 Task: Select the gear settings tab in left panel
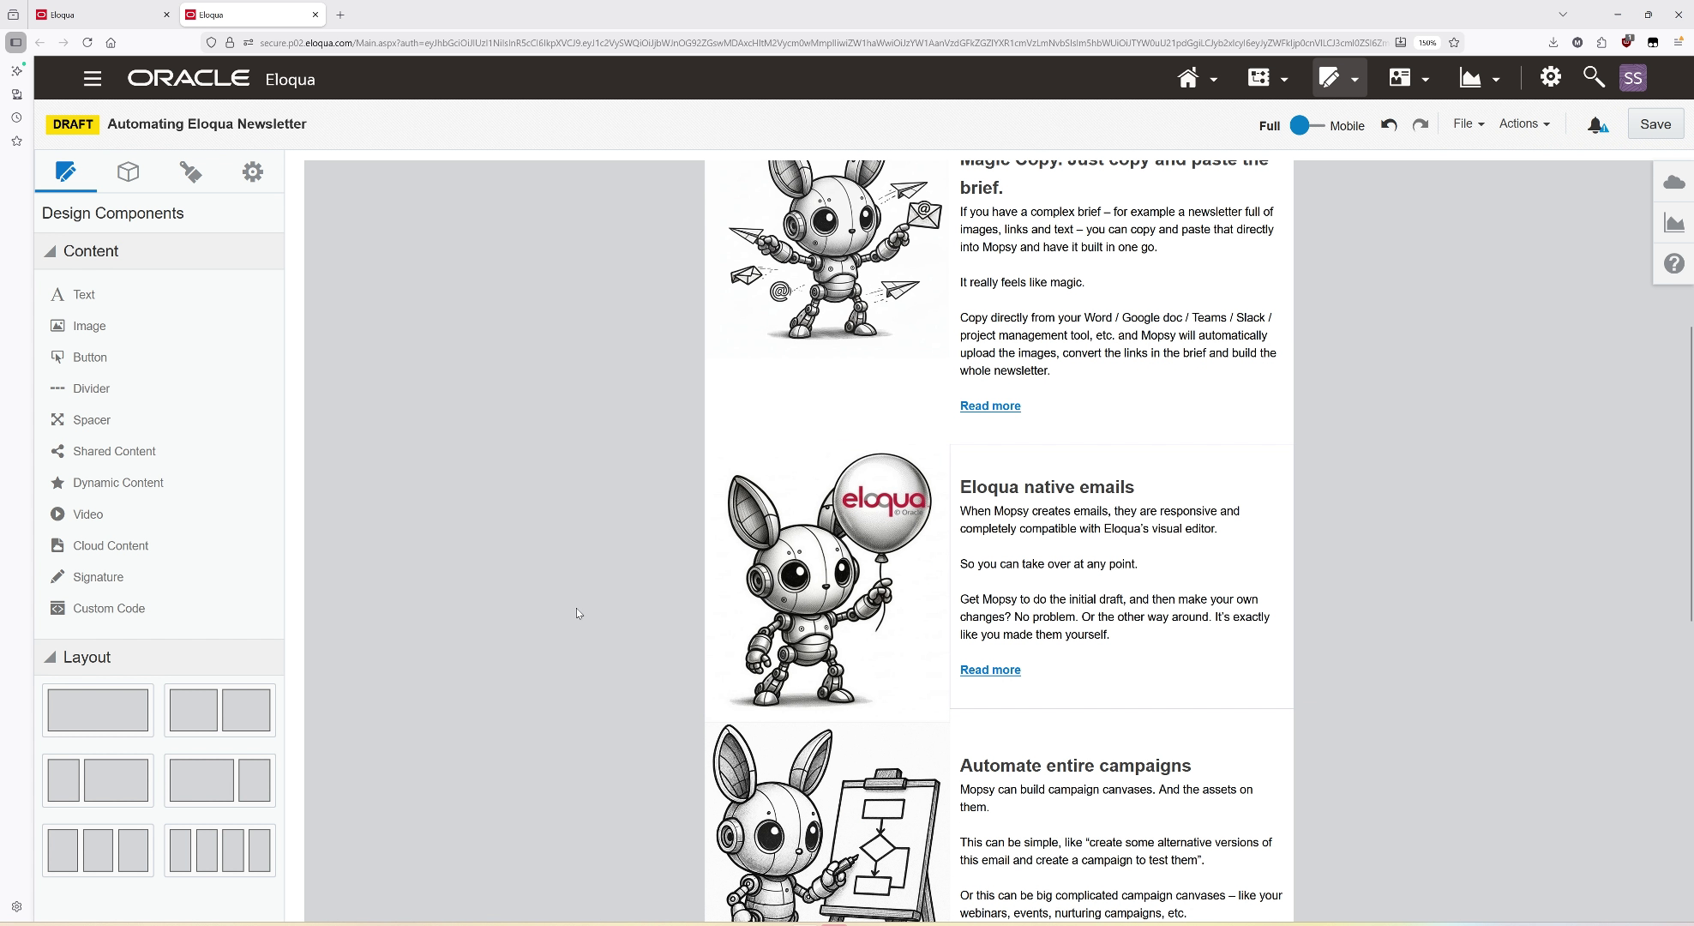(x=252, y=171)
